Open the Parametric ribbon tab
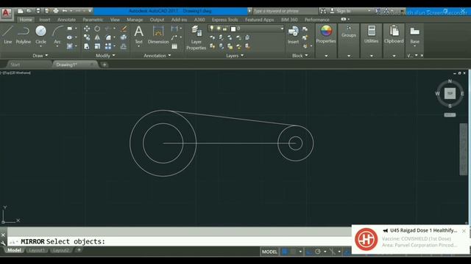 pos(93,20)
